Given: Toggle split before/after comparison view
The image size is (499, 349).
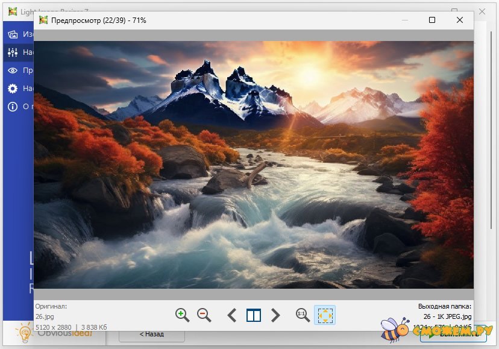Looking at the screenshot, I should tap(254, 315).
